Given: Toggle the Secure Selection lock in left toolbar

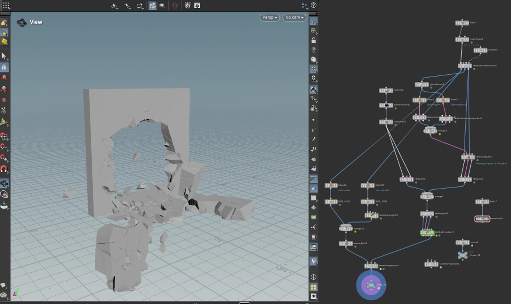Looking at the screenshot, I should [4, 67].
